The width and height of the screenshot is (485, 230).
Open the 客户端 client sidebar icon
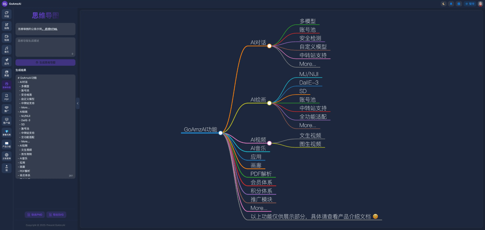coord(7,120)
